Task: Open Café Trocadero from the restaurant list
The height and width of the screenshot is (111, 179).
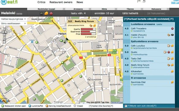Action: (x=139, y=29)
